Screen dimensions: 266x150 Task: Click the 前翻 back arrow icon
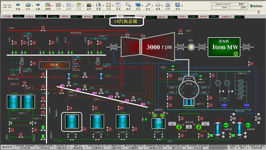[18, 5]
